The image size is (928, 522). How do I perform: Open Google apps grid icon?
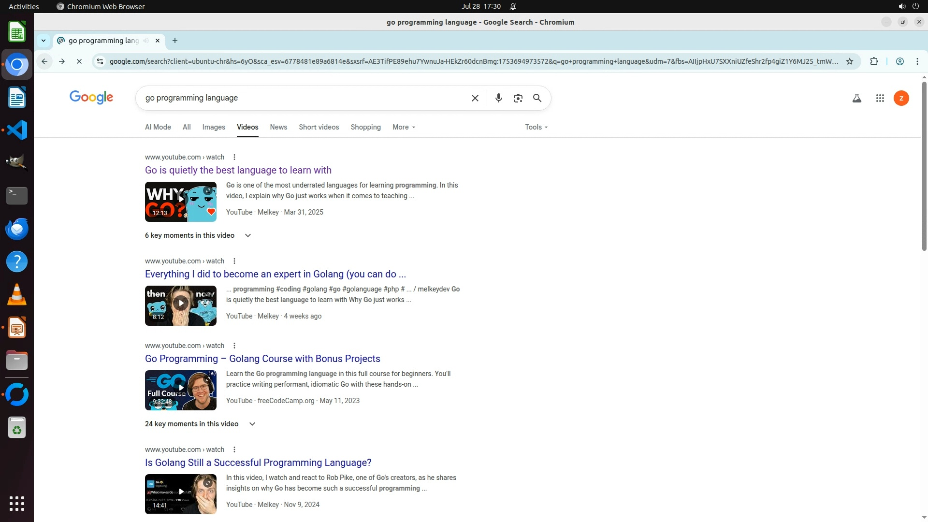[x=880, y=98]
